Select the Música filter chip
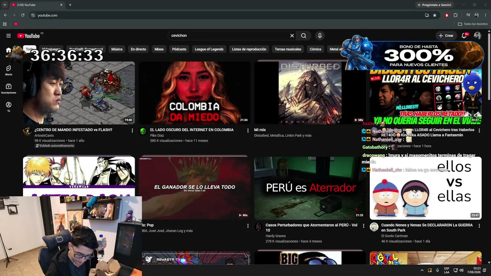This screenshot has width=491, height=276. coord(117,49)
